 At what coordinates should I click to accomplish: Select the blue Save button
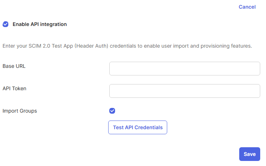pos(250,154)
